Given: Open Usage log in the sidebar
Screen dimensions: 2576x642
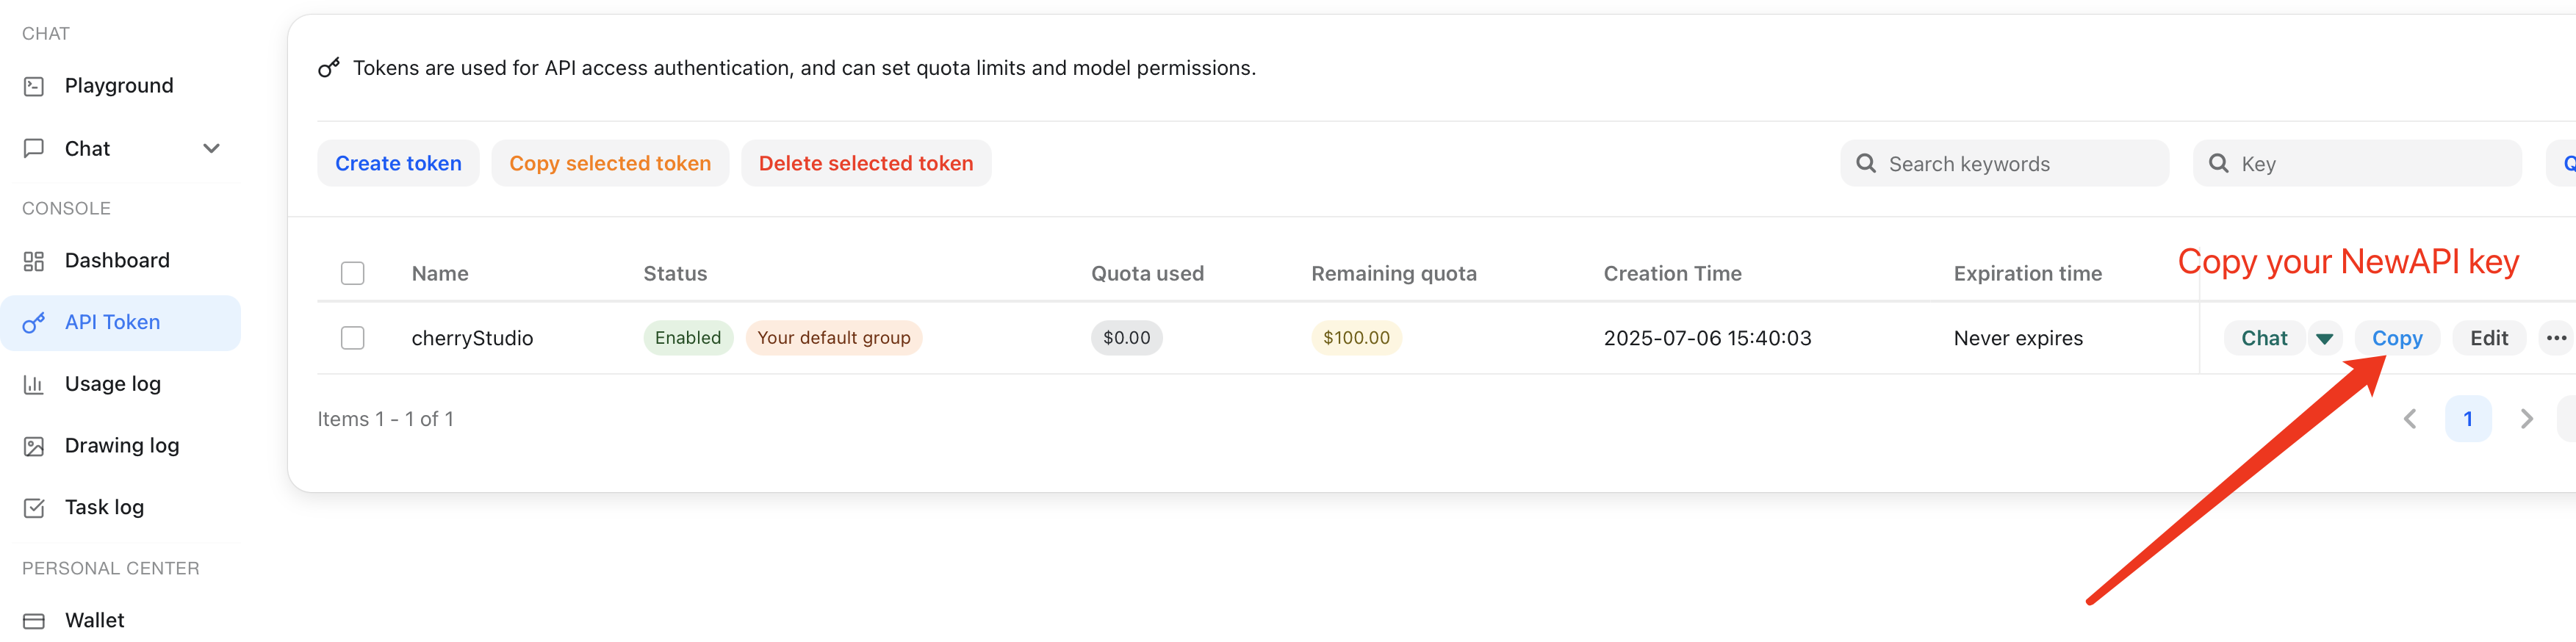Looking at the screenshot, I should pyautogui.click(x=112, y=384).
